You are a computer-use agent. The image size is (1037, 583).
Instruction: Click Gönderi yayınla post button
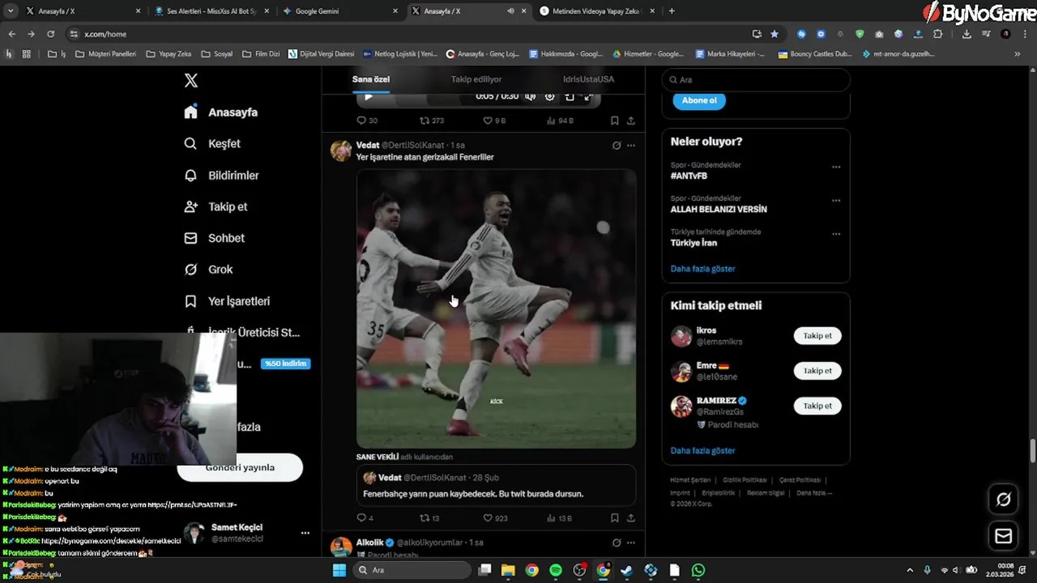pyautogui.click(x=240, y=467)
